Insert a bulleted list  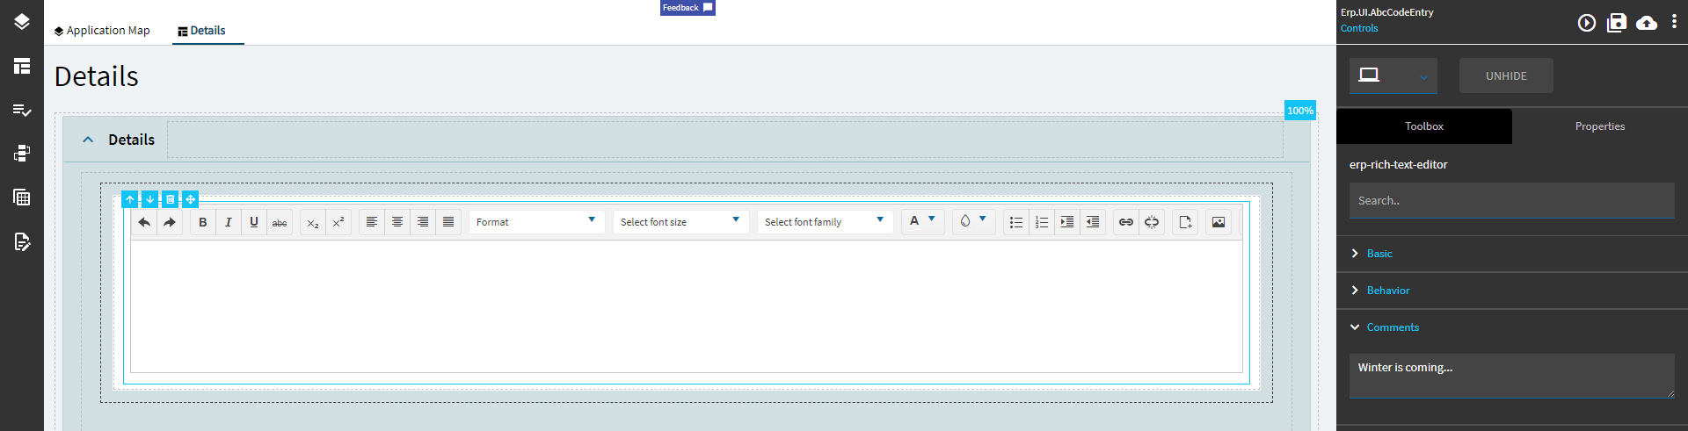point(1016,222)
